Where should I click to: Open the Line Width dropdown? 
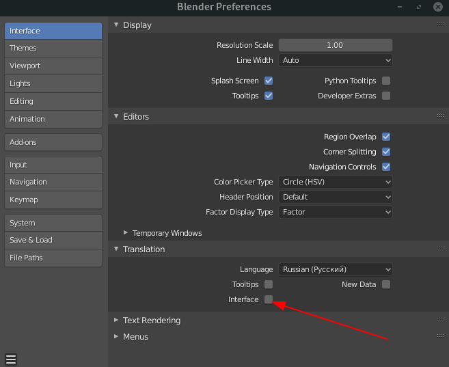point(336,60)
